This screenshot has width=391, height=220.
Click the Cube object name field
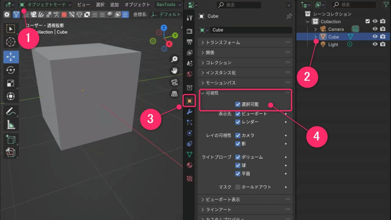coord(251,30)
